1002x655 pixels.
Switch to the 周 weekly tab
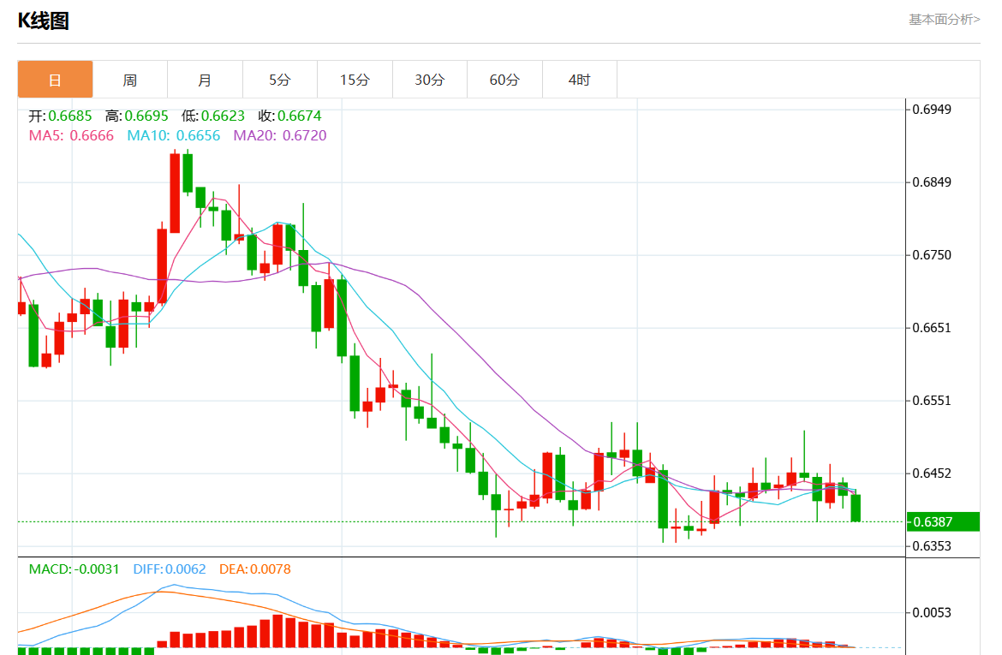130,80
